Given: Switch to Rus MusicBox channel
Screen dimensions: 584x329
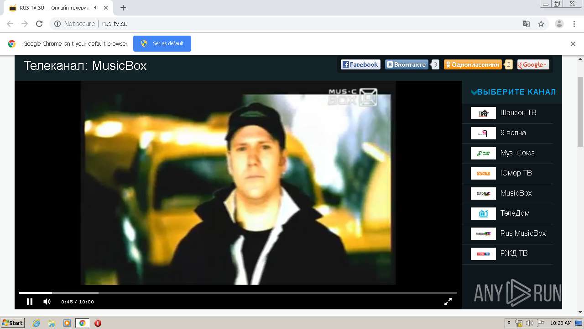Looking at the screenshot, I should [523, 233].
